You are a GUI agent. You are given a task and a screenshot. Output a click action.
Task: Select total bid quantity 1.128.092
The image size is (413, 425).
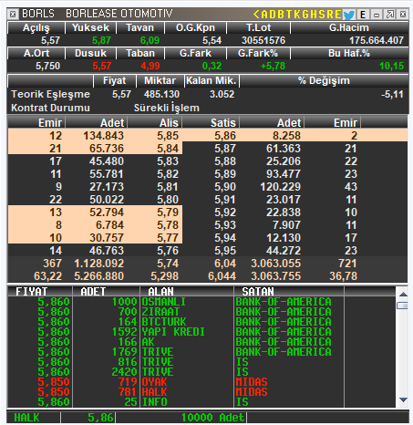(98, 264)
